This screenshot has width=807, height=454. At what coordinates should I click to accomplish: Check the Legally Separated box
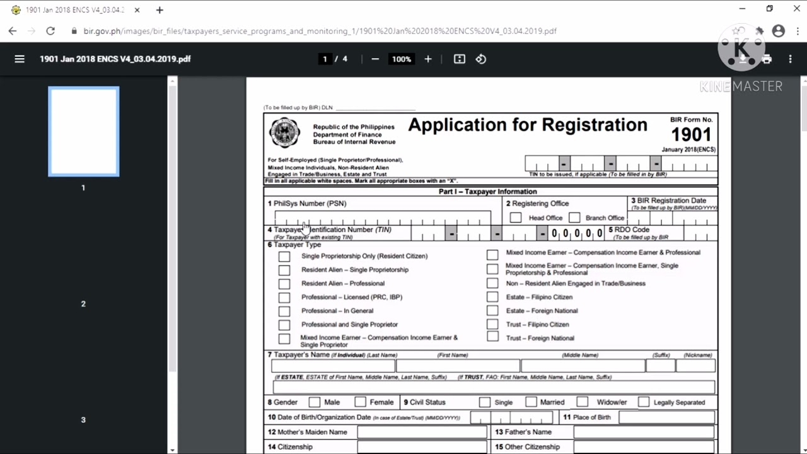(x=643, y=402)
